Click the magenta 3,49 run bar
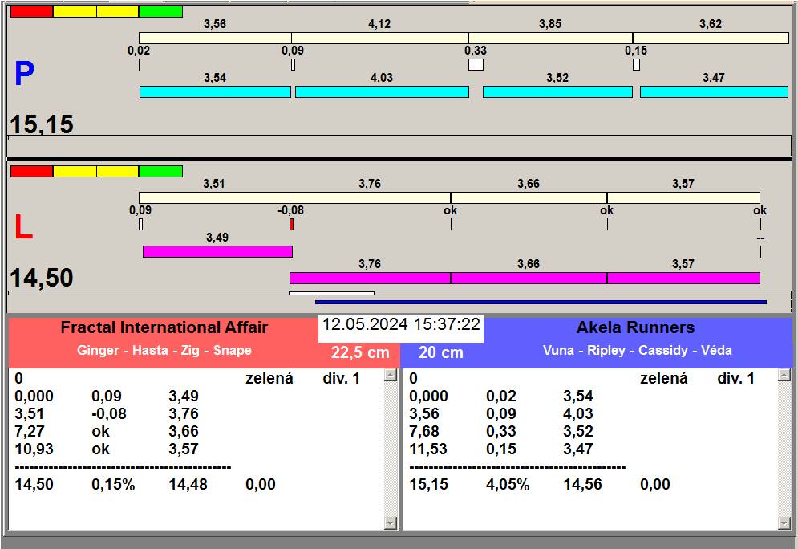This screenshot has height=549, width=798. click(218, 251)
